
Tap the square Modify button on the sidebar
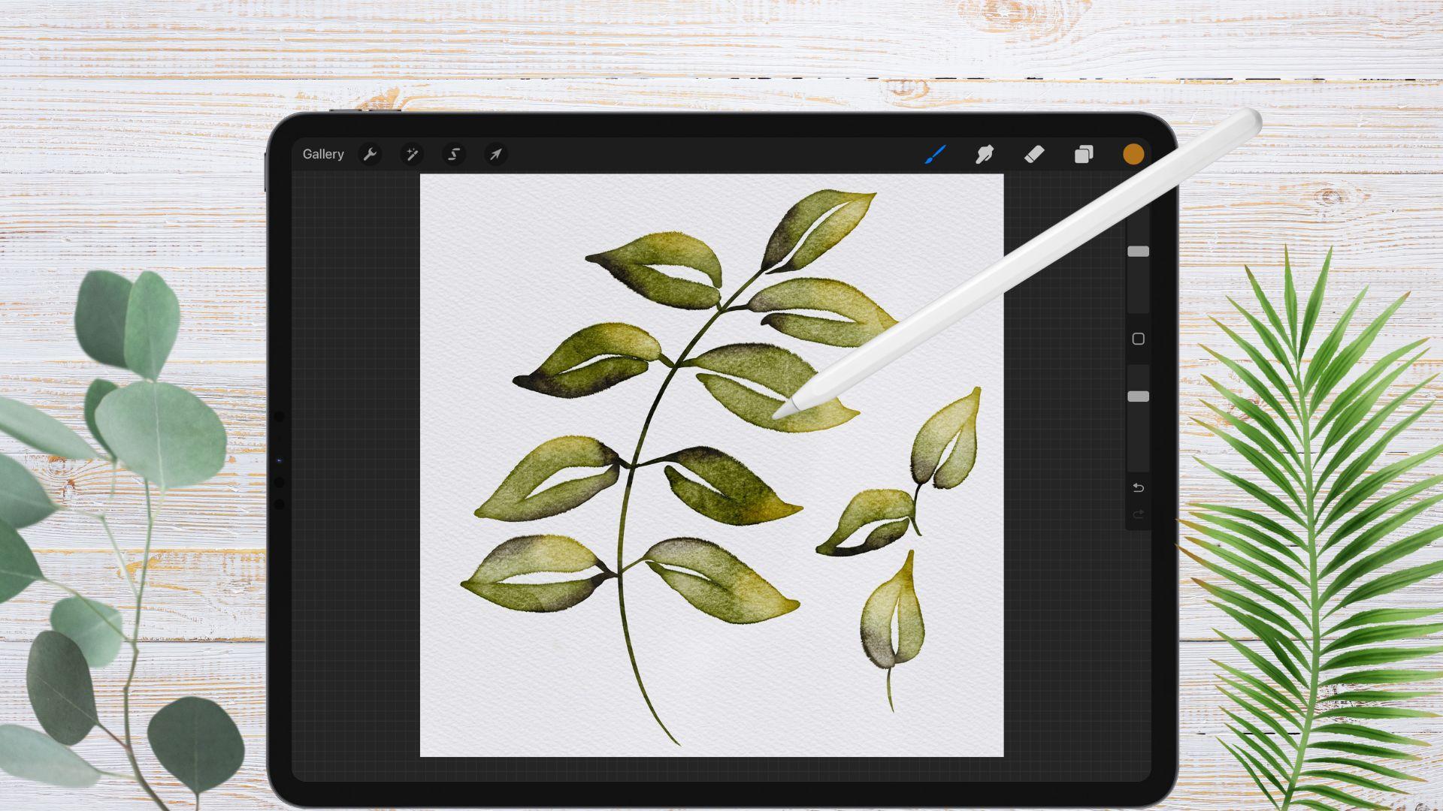pyautogui.click(x=1138, y=339)
